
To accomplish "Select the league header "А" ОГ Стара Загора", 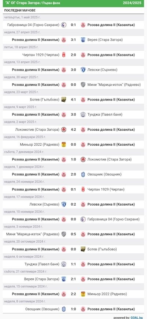I will click(32, 3).
